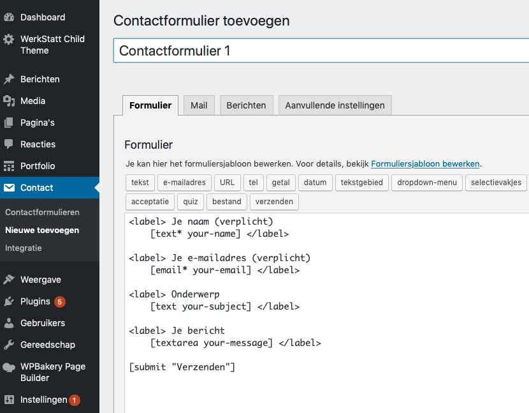The image size is (529, 413).
Task: Open Integratie submenu item
Action: (x=24, y=248)
